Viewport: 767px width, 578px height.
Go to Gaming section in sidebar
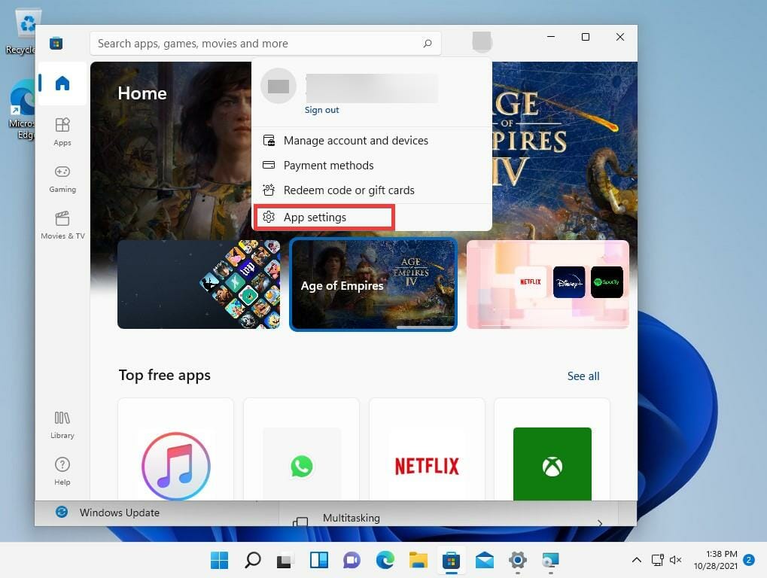[62, 178]
